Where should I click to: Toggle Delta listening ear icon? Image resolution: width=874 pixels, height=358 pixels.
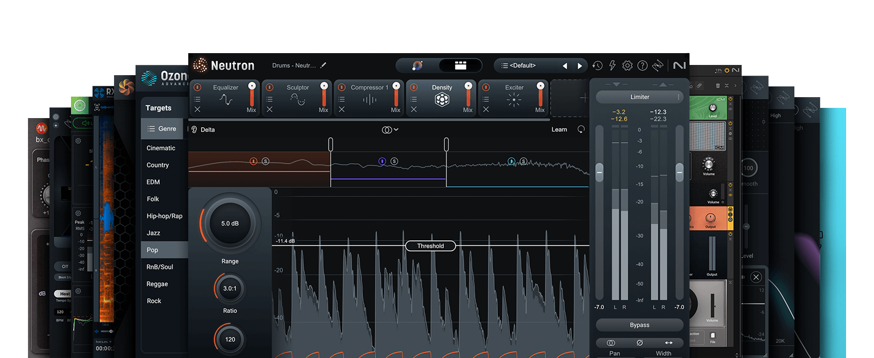[194, 129]
